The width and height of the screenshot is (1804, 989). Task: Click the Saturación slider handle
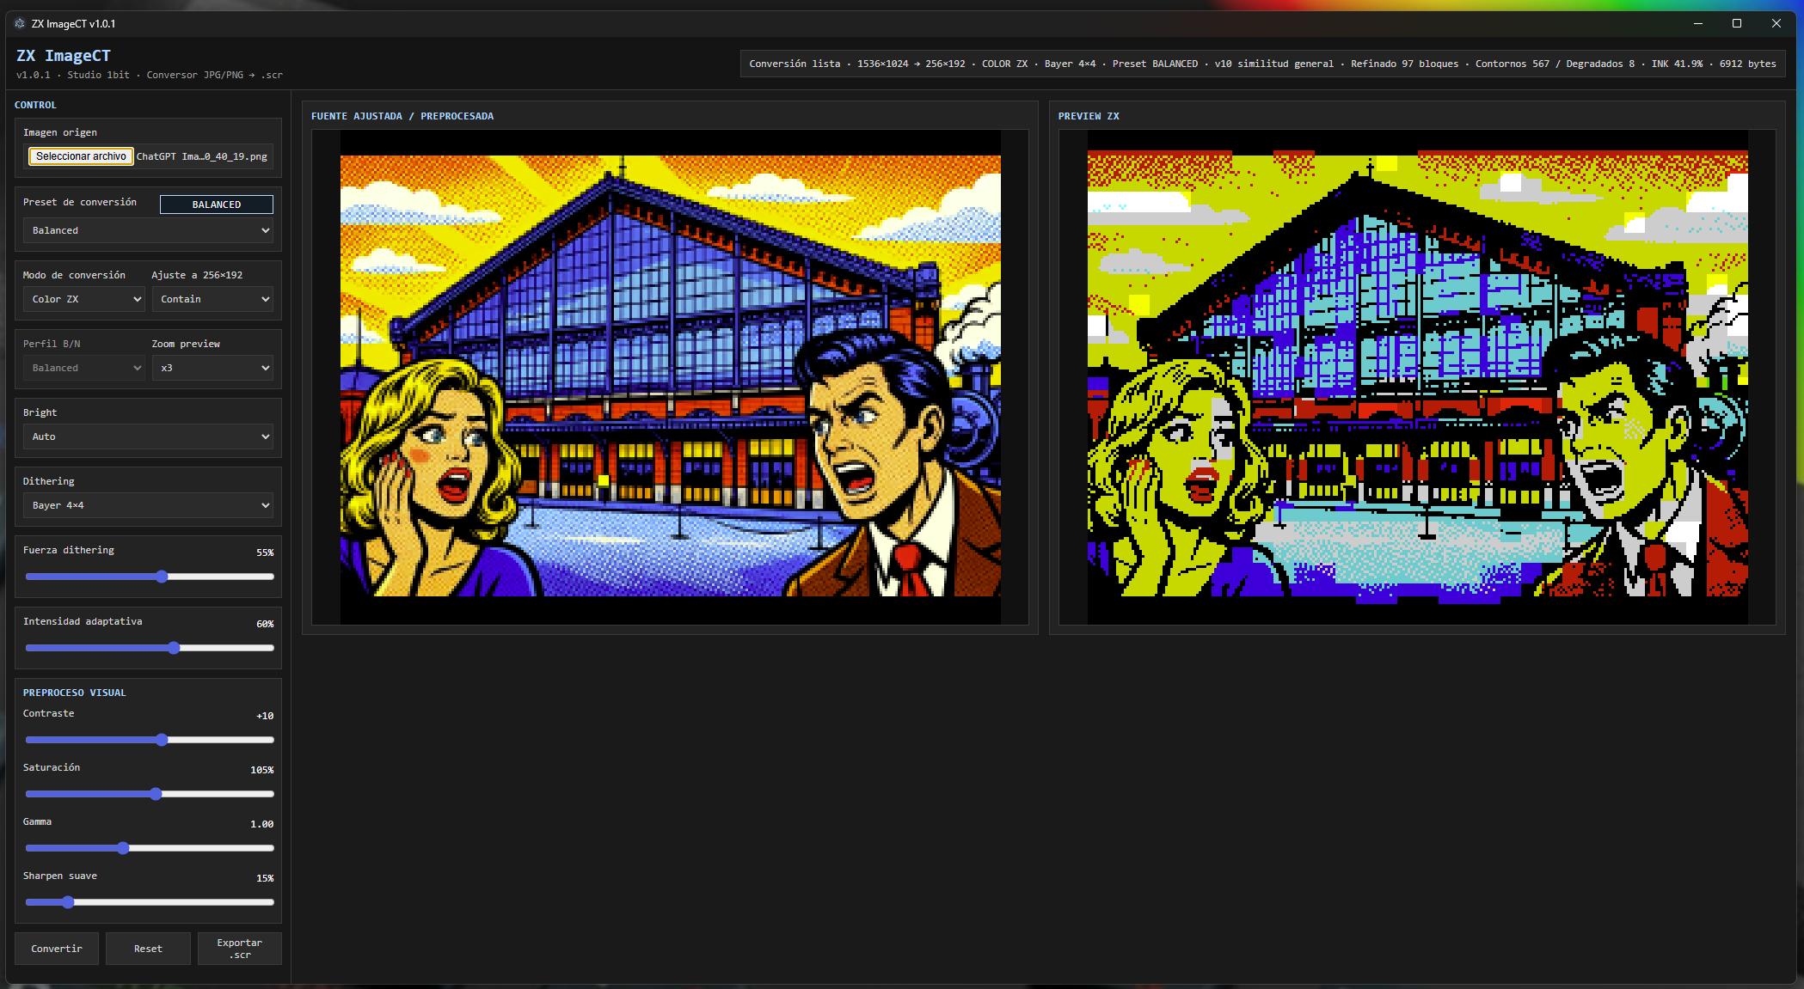point(156,794)
